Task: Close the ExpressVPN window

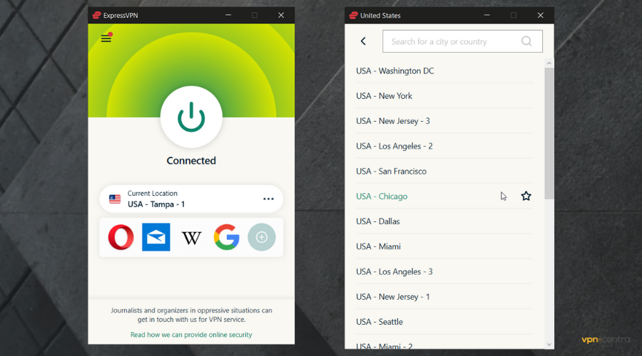Action: [x=281, y=15]
